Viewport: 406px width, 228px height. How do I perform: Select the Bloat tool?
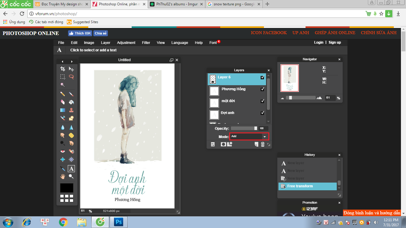pyautogui.click(x=63, y=159)
